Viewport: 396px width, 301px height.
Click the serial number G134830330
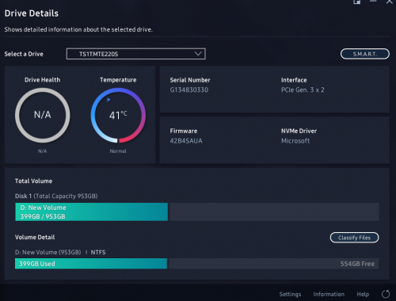point(189,90)
